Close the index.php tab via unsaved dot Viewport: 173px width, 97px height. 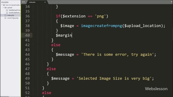click(45, 2)
